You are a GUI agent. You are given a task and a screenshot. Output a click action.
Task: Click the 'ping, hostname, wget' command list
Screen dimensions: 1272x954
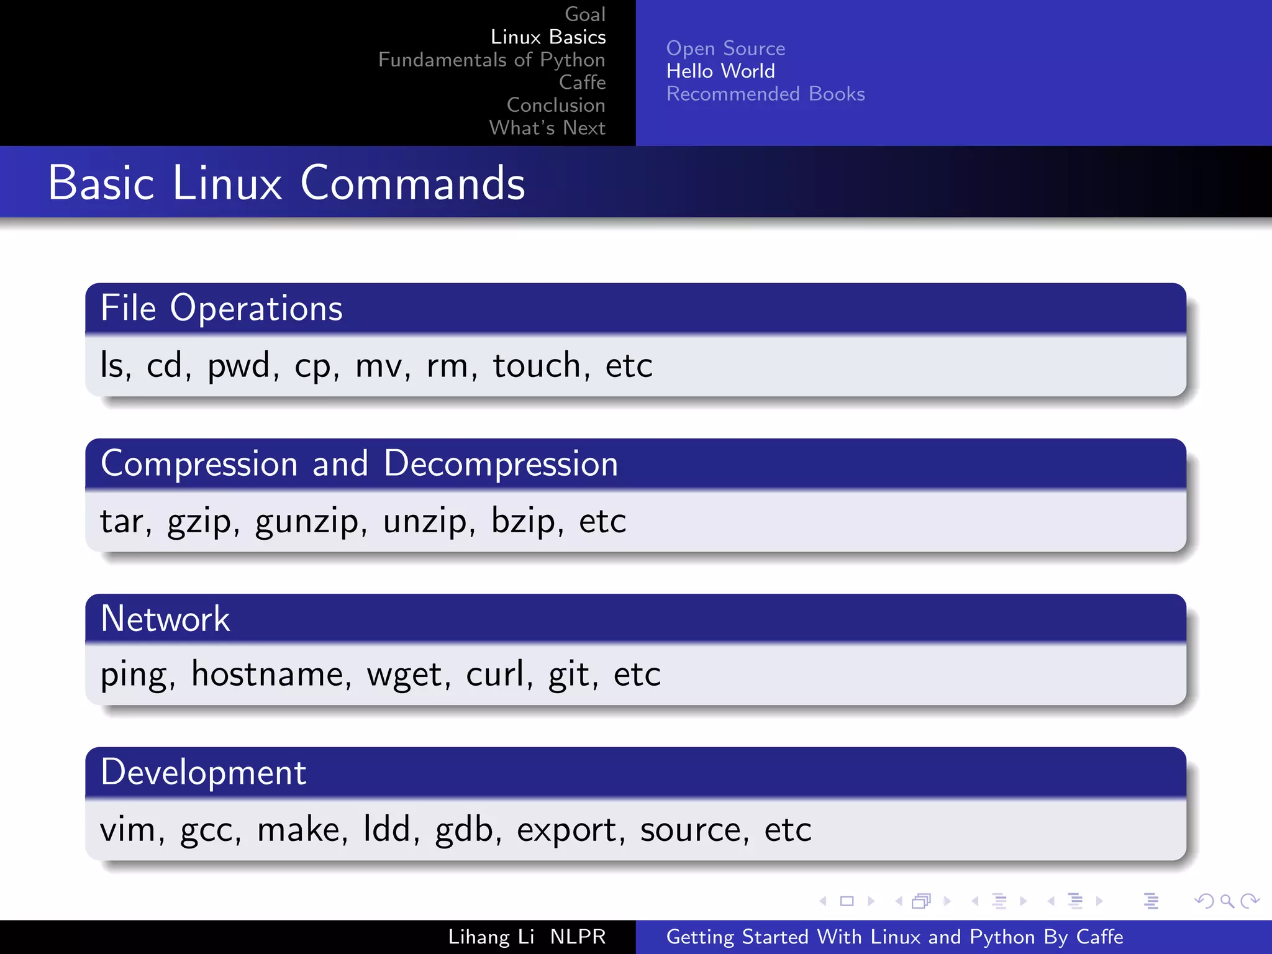tap(381, 675)
